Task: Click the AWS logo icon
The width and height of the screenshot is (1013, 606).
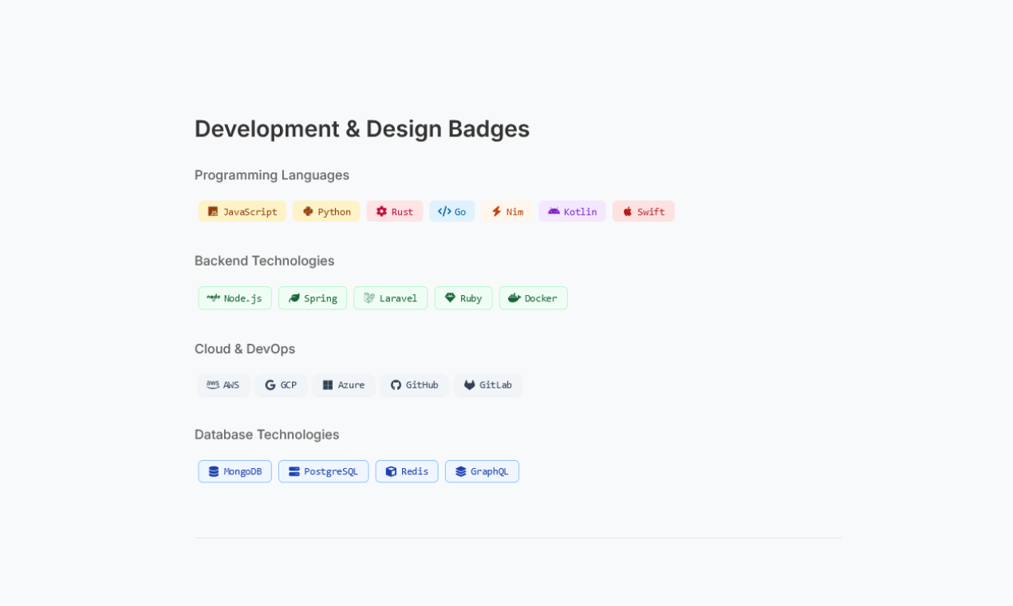Action: (213, 384)
